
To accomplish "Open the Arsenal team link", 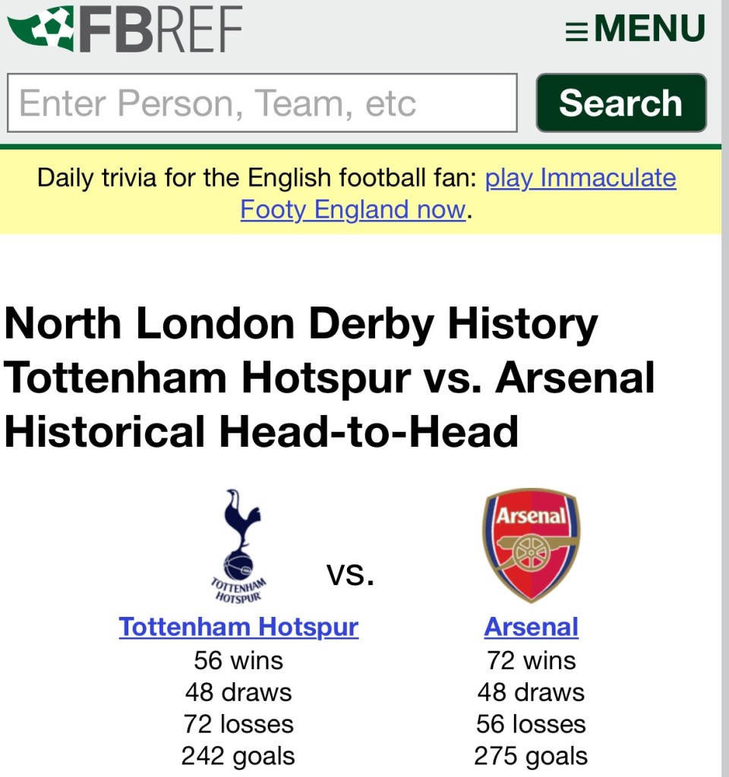I will tap(531, 628).
